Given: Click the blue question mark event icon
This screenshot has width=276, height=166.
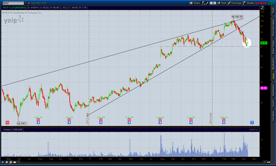Looking at the screenshot, I should pyautogui.click(x=252, y=123).
